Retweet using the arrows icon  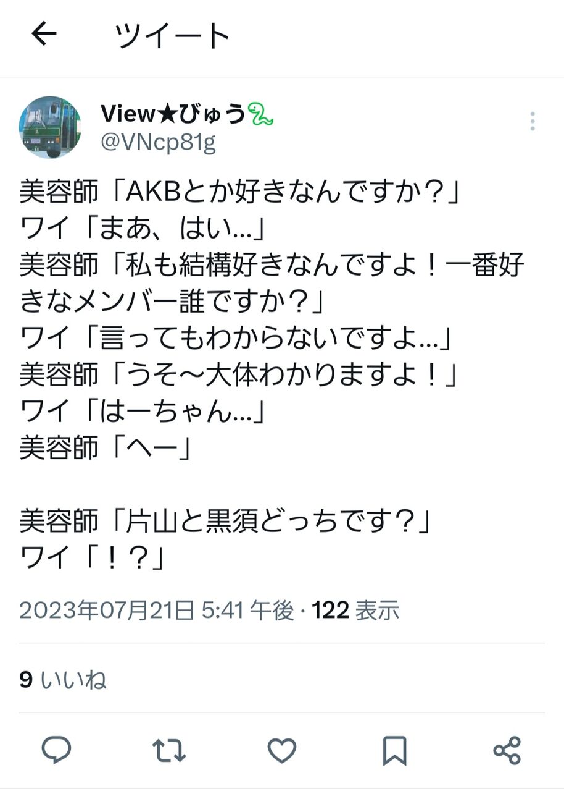tap(169, 751)
